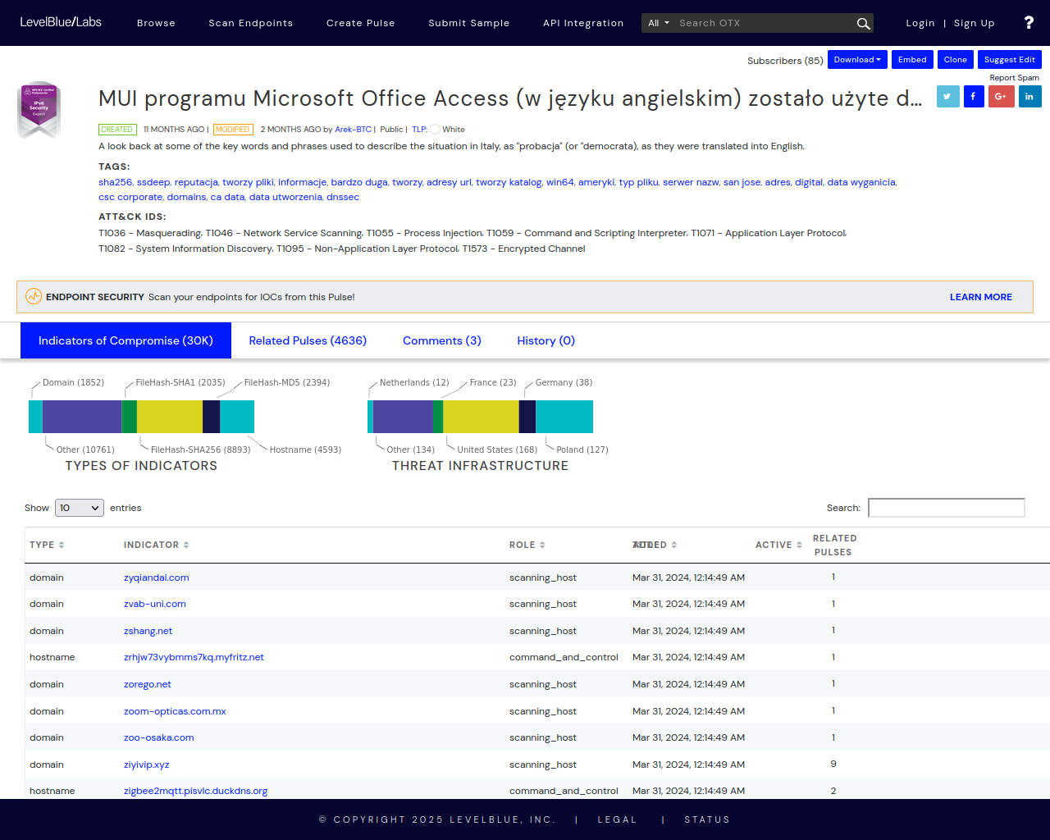Change the Show entries count dropdown
This screenshot has height=840, width=1050.
pyautogui.click(x=80, y=508)
